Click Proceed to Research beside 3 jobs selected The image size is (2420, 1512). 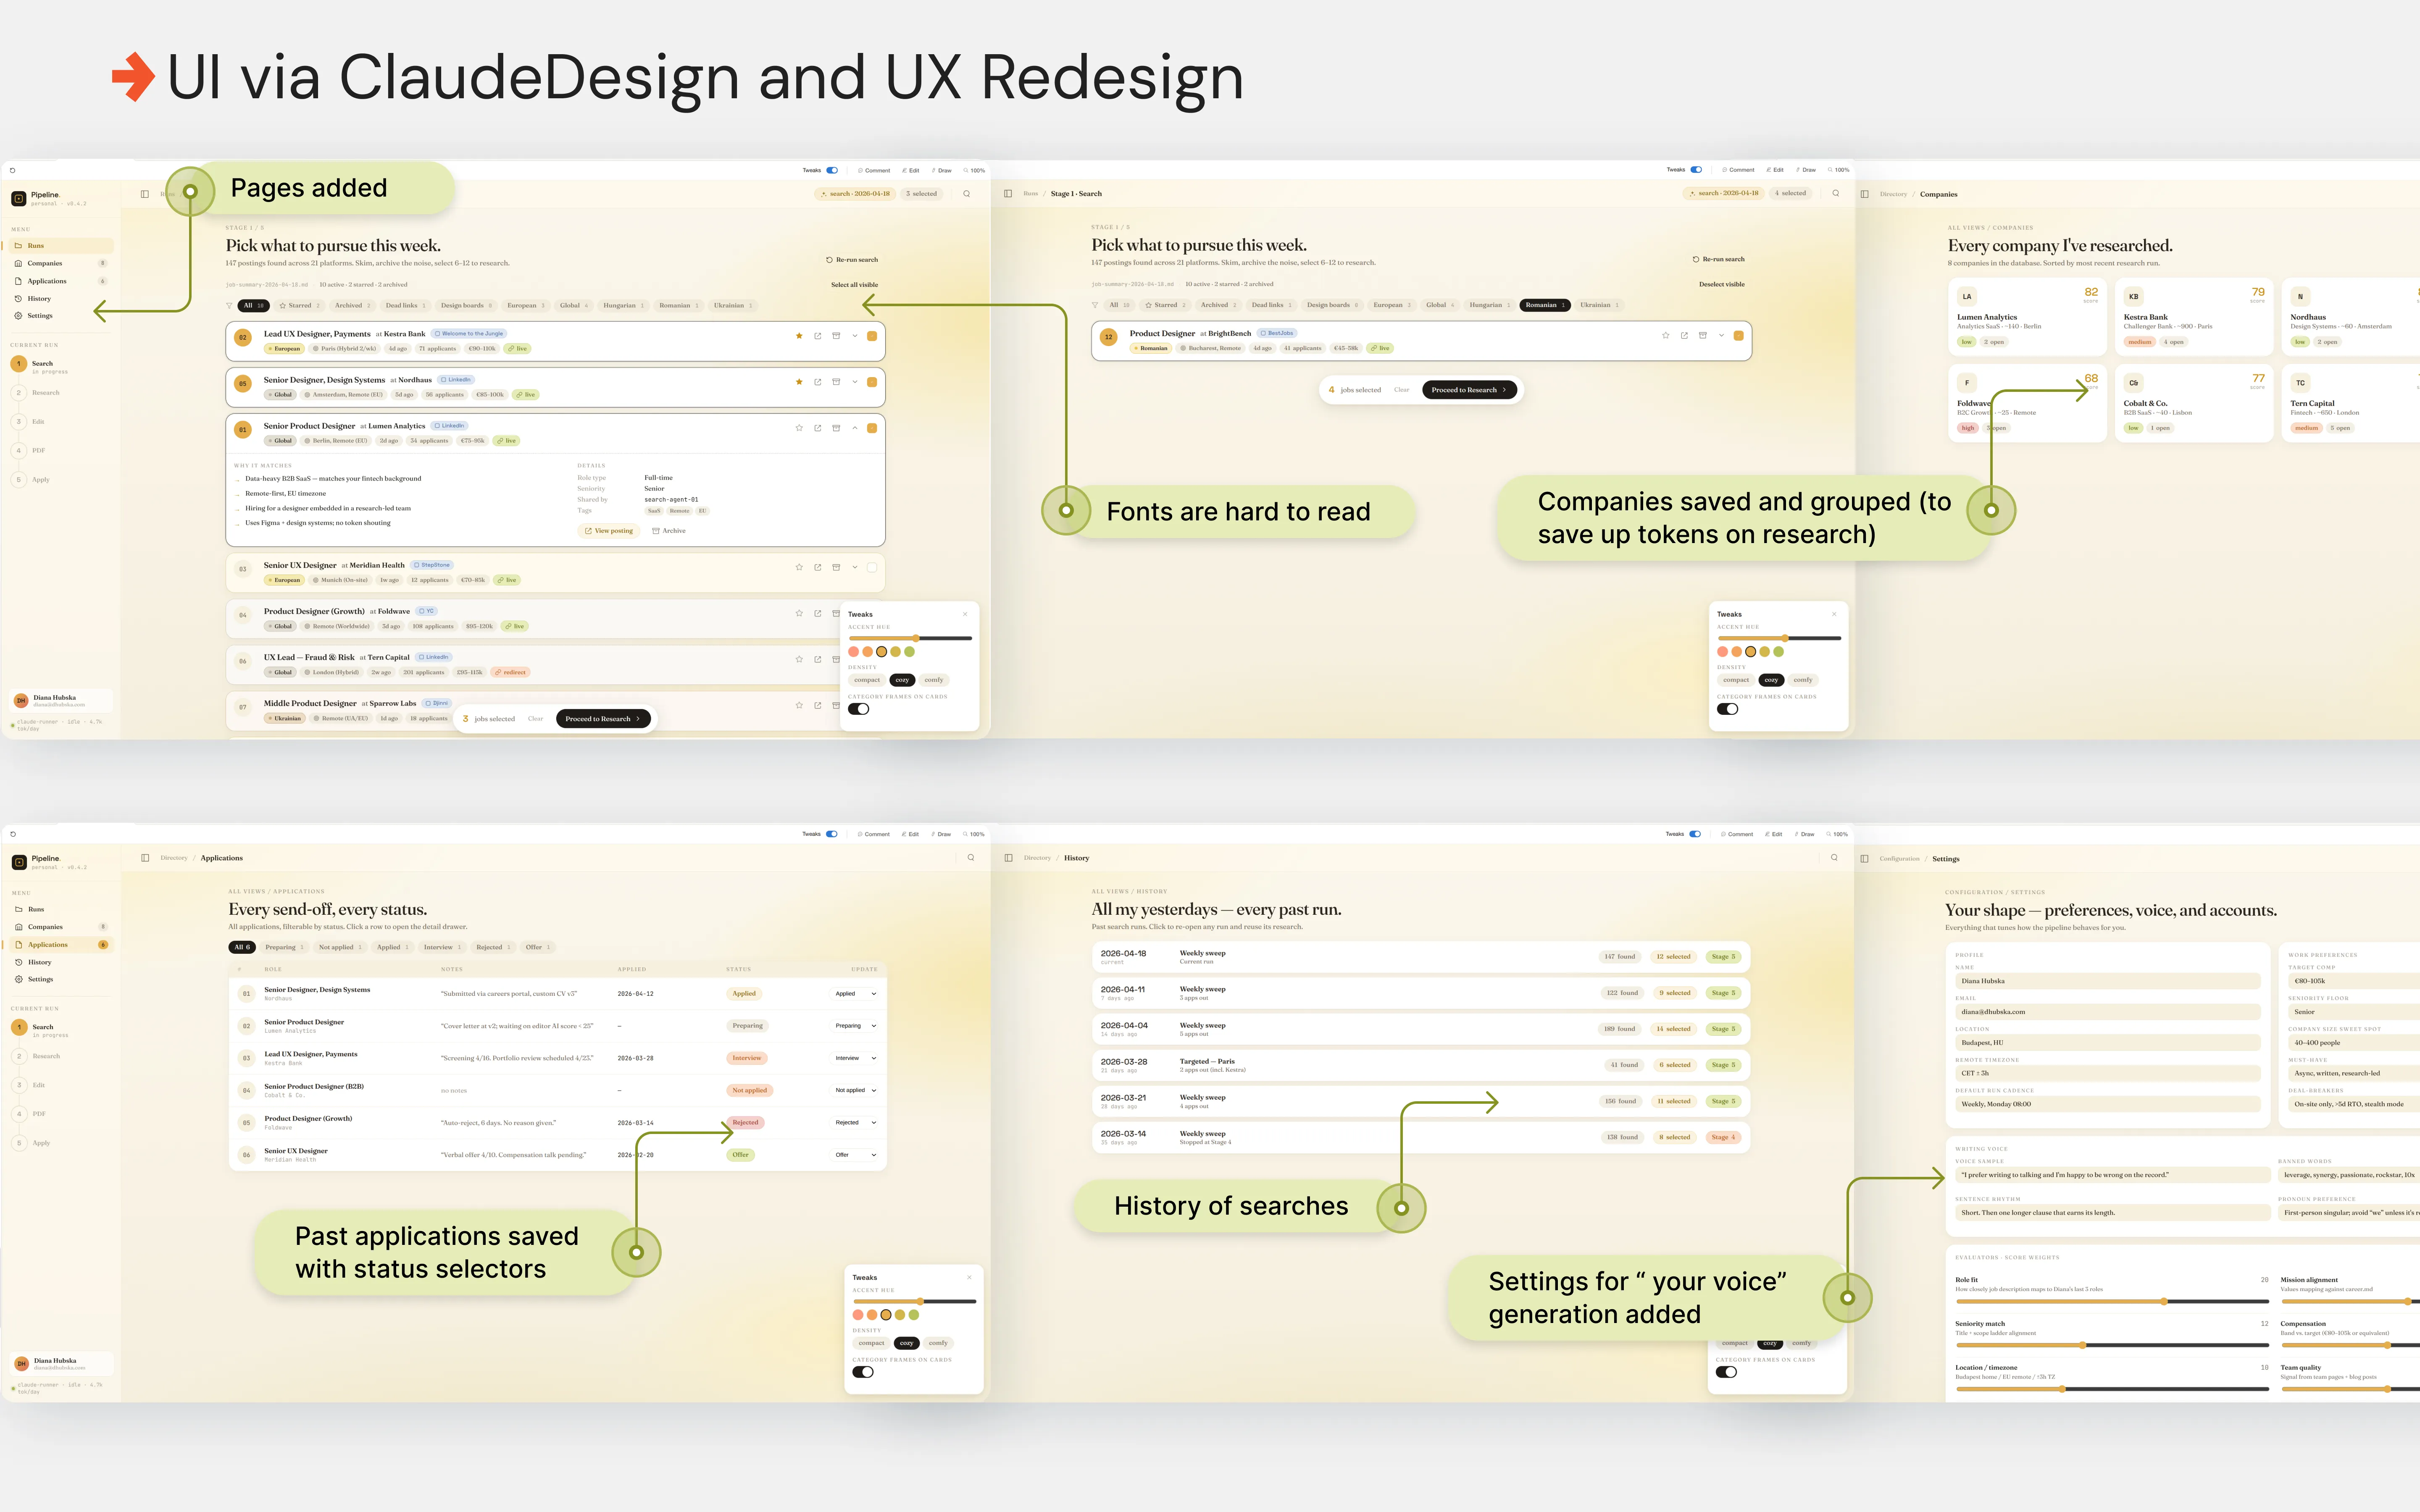click(x=603, y=719)
